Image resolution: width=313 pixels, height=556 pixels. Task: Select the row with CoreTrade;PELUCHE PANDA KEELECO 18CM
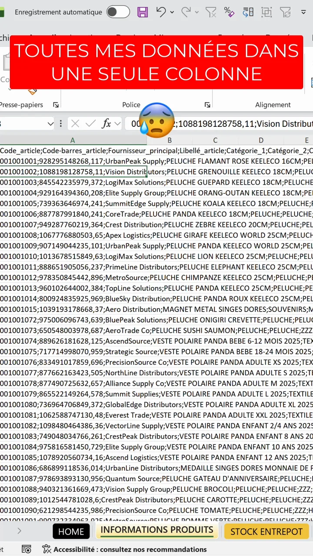[x=156, y=214]
